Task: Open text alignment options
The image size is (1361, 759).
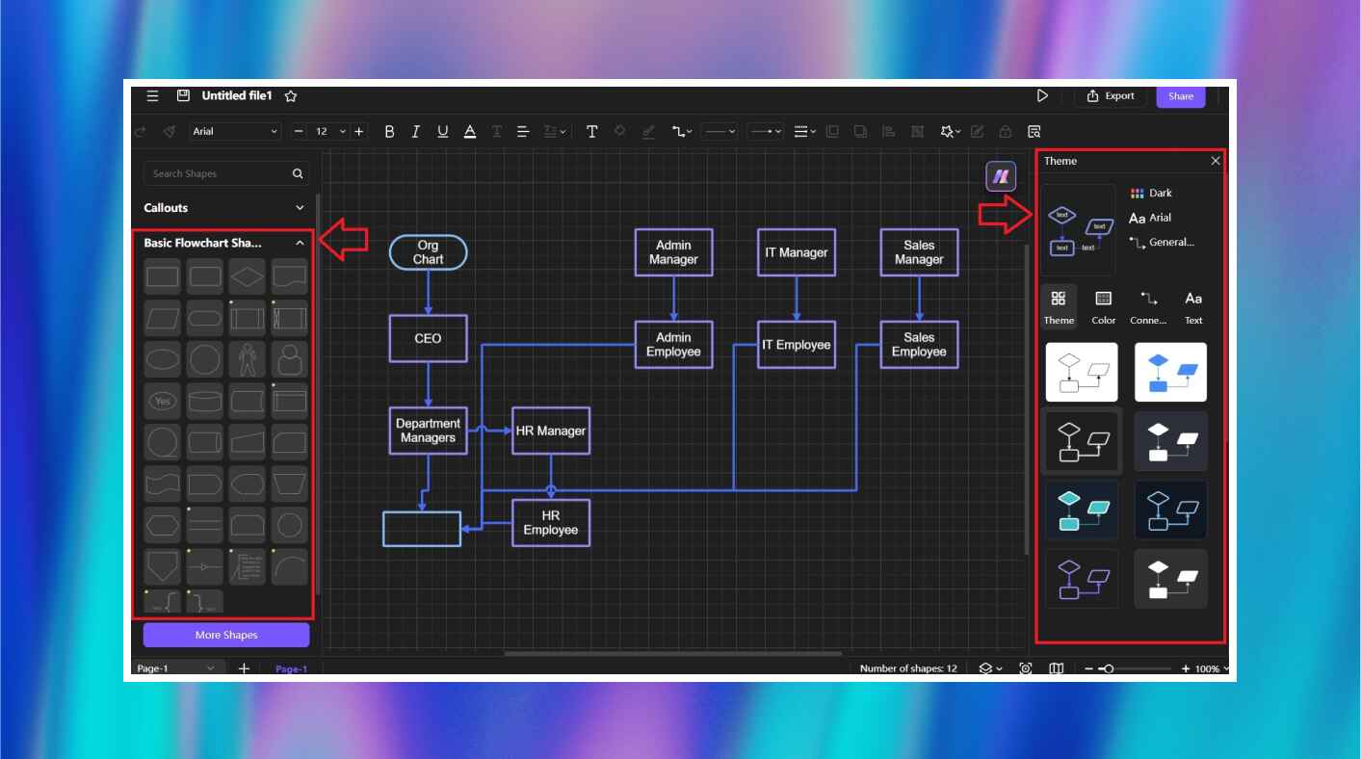Action: 523,131
